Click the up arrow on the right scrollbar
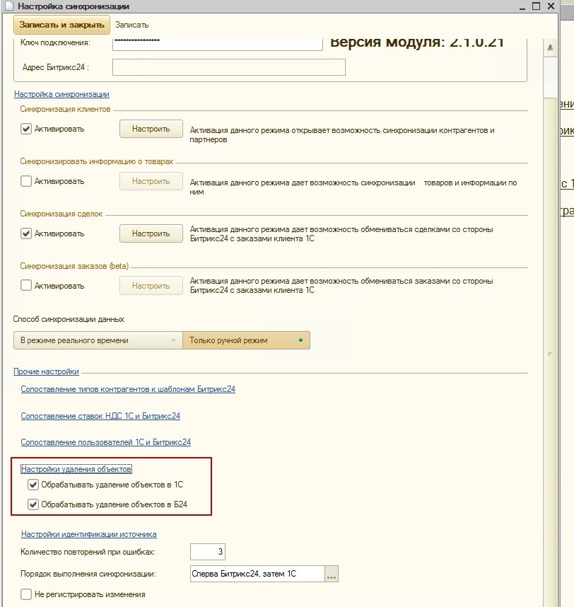Screen dimensions: 574x607 point(549,47)
